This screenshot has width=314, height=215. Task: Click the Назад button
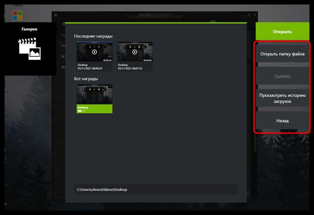(282, 121)
